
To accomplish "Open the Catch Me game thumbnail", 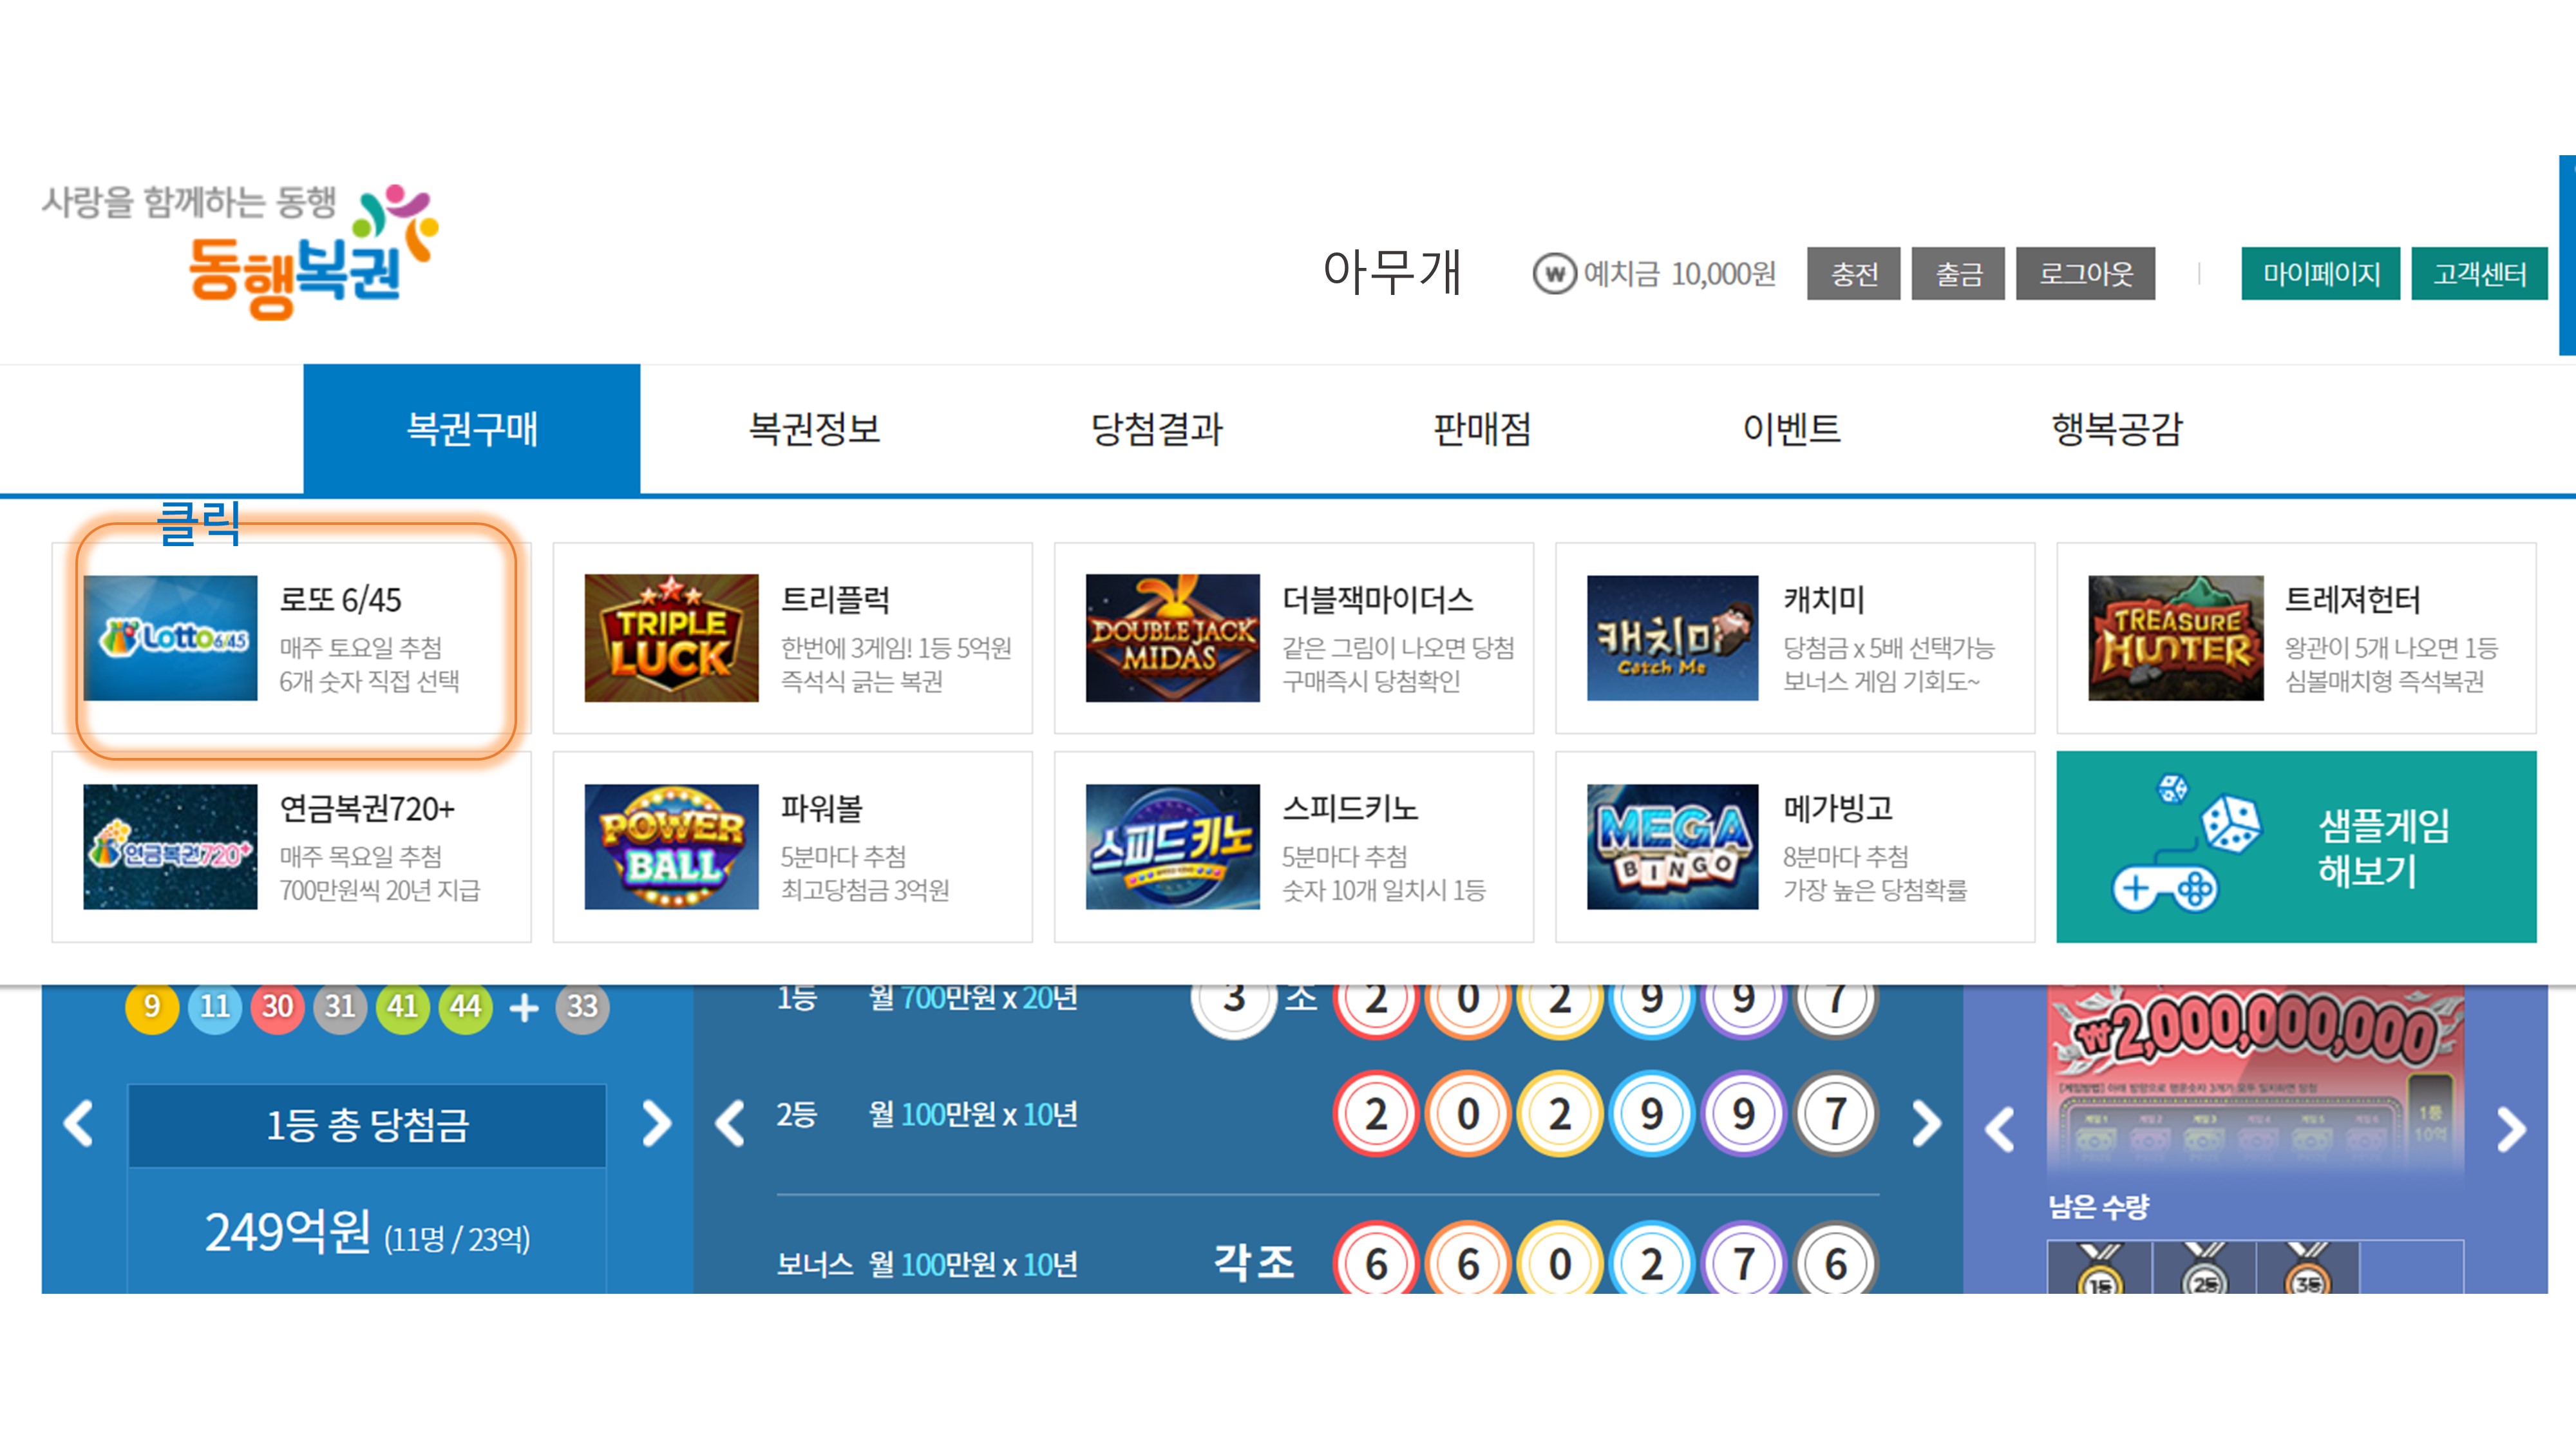I will click(1672, 638).
